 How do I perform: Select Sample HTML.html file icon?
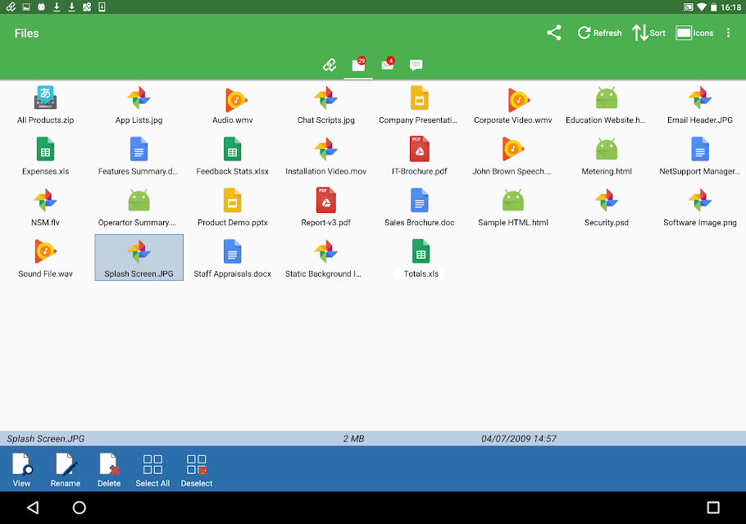[x=513, y=201]
